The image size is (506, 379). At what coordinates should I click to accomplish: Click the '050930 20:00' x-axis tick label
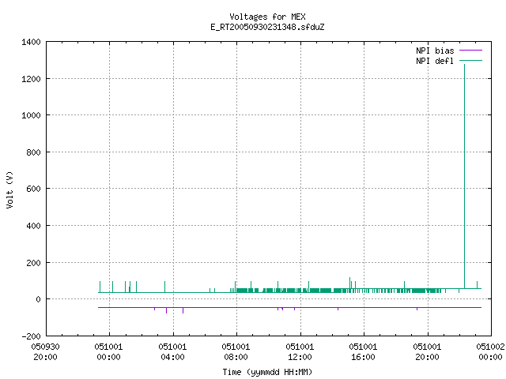46,352
